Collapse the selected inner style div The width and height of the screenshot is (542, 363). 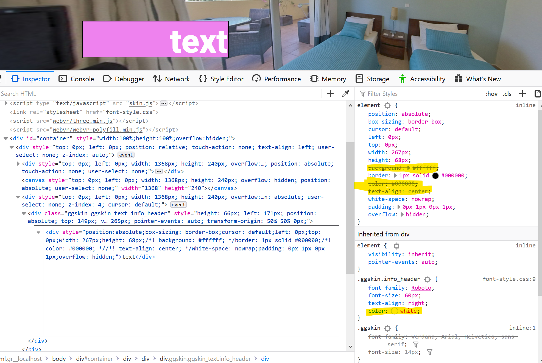pyautogui.click(x=38, y=232)
